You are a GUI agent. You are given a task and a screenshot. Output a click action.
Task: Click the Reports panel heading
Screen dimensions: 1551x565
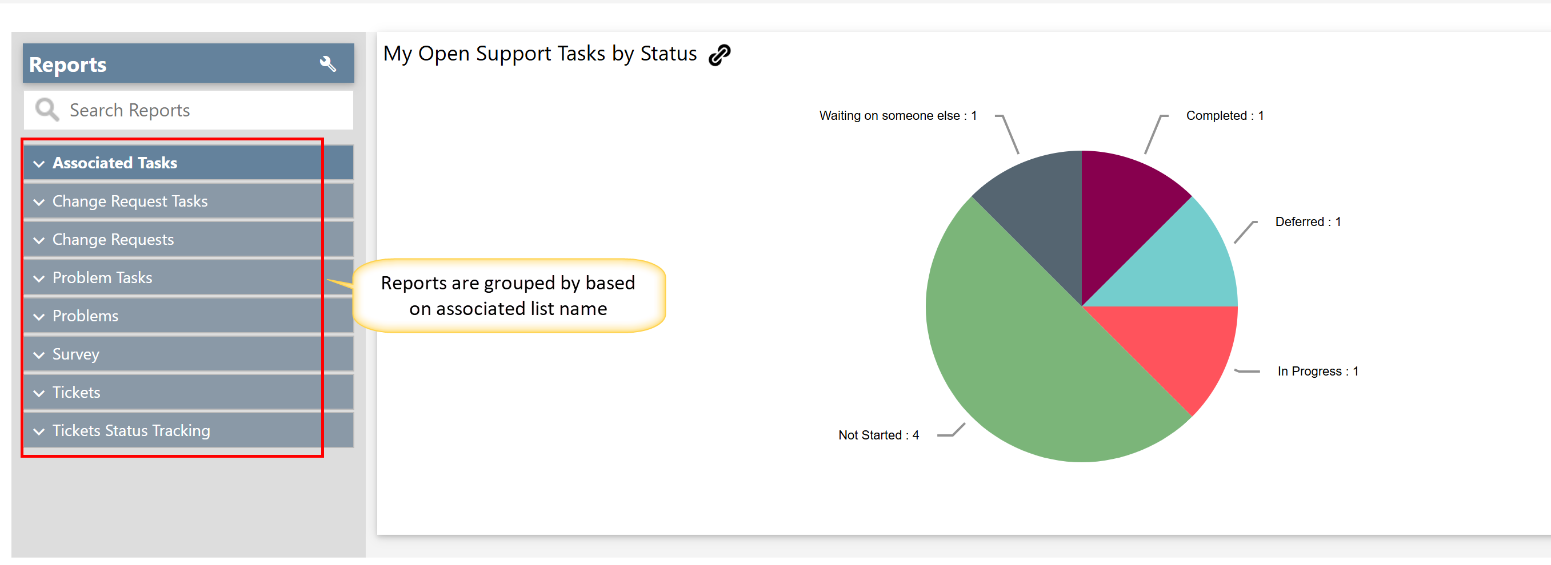67,64
